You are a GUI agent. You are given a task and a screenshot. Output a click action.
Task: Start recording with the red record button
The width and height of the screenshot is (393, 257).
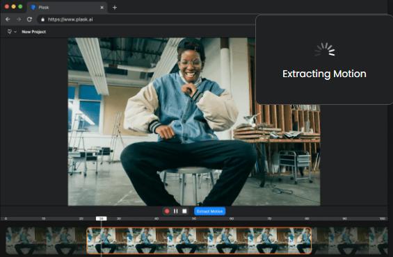(167, 211)
